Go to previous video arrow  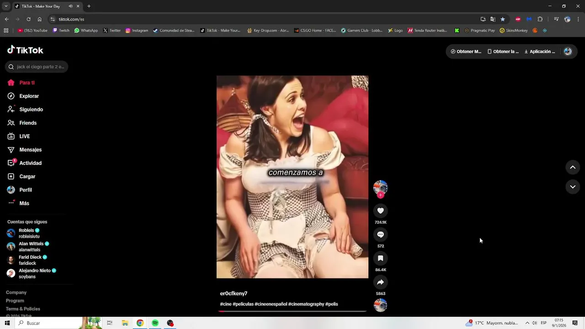572,167
